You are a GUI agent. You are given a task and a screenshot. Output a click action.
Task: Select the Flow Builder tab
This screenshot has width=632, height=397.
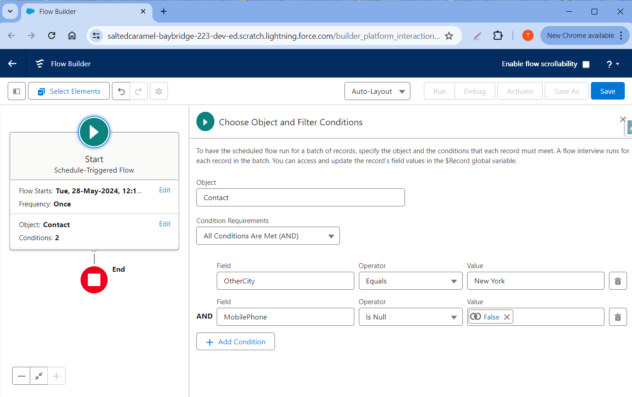pyautogui.click(x=86, y=11)
